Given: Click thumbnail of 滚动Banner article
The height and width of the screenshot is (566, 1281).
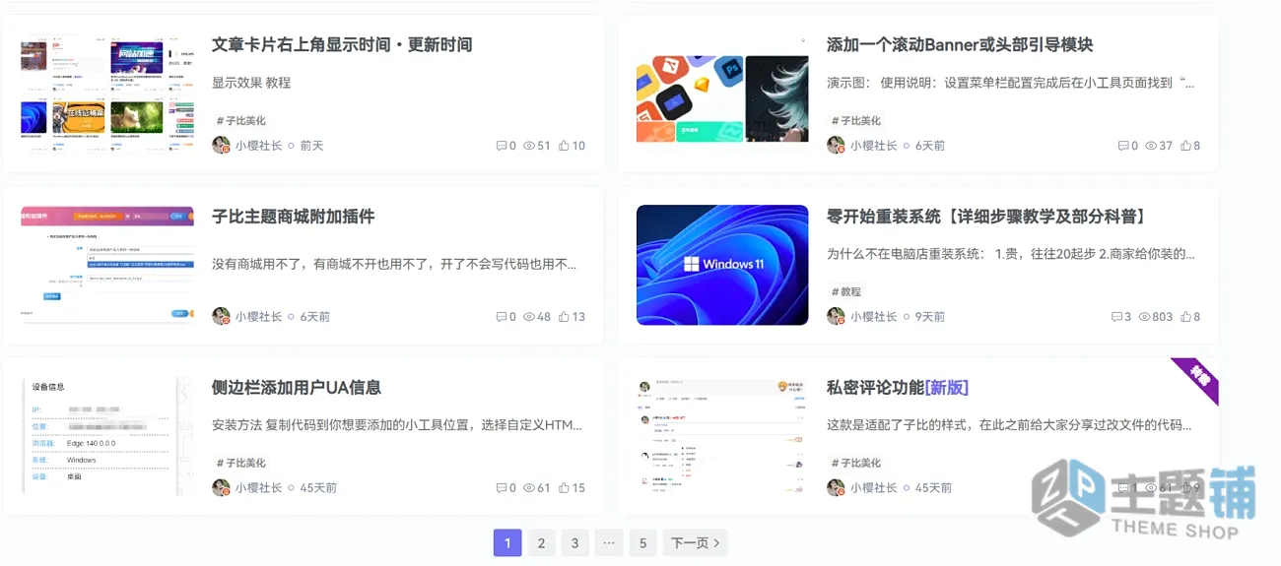Looking at the screenshot, I should tap(722, 94).
